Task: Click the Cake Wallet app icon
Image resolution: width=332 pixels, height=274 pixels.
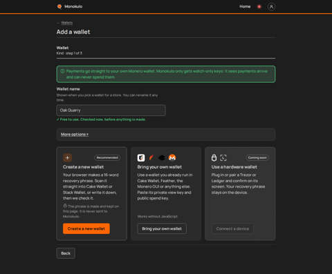Action: pos(141,157)
